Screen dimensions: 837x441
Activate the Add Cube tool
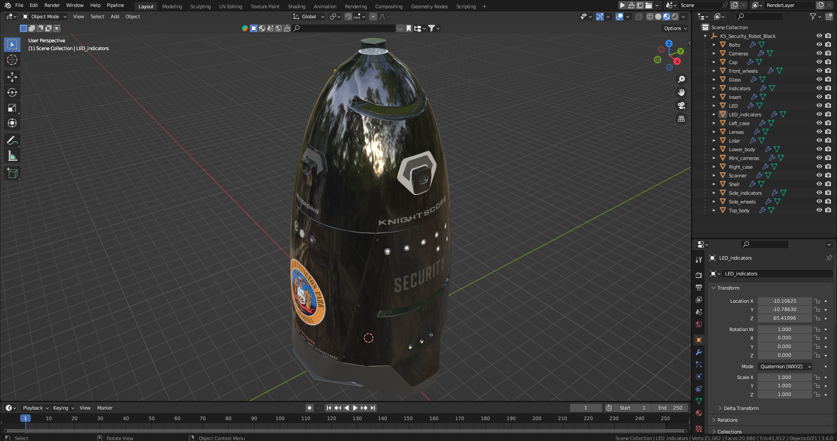pos(12,173)
